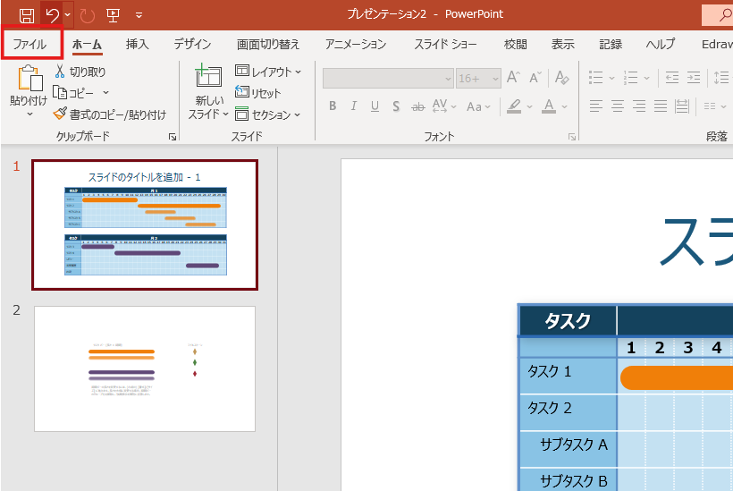733x491 pixels.
Task: Open the 挿入 ribbon tab
Action: 137,45
